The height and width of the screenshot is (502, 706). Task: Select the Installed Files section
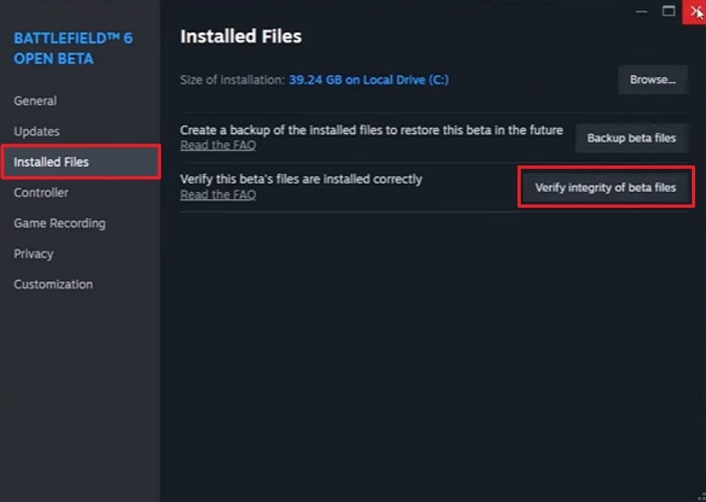[x=52, y=162]
